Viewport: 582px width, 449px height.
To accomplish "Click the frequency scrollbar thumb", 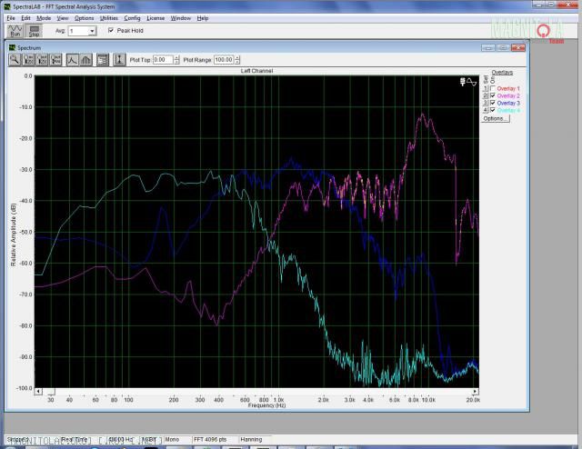I will 51,392.
